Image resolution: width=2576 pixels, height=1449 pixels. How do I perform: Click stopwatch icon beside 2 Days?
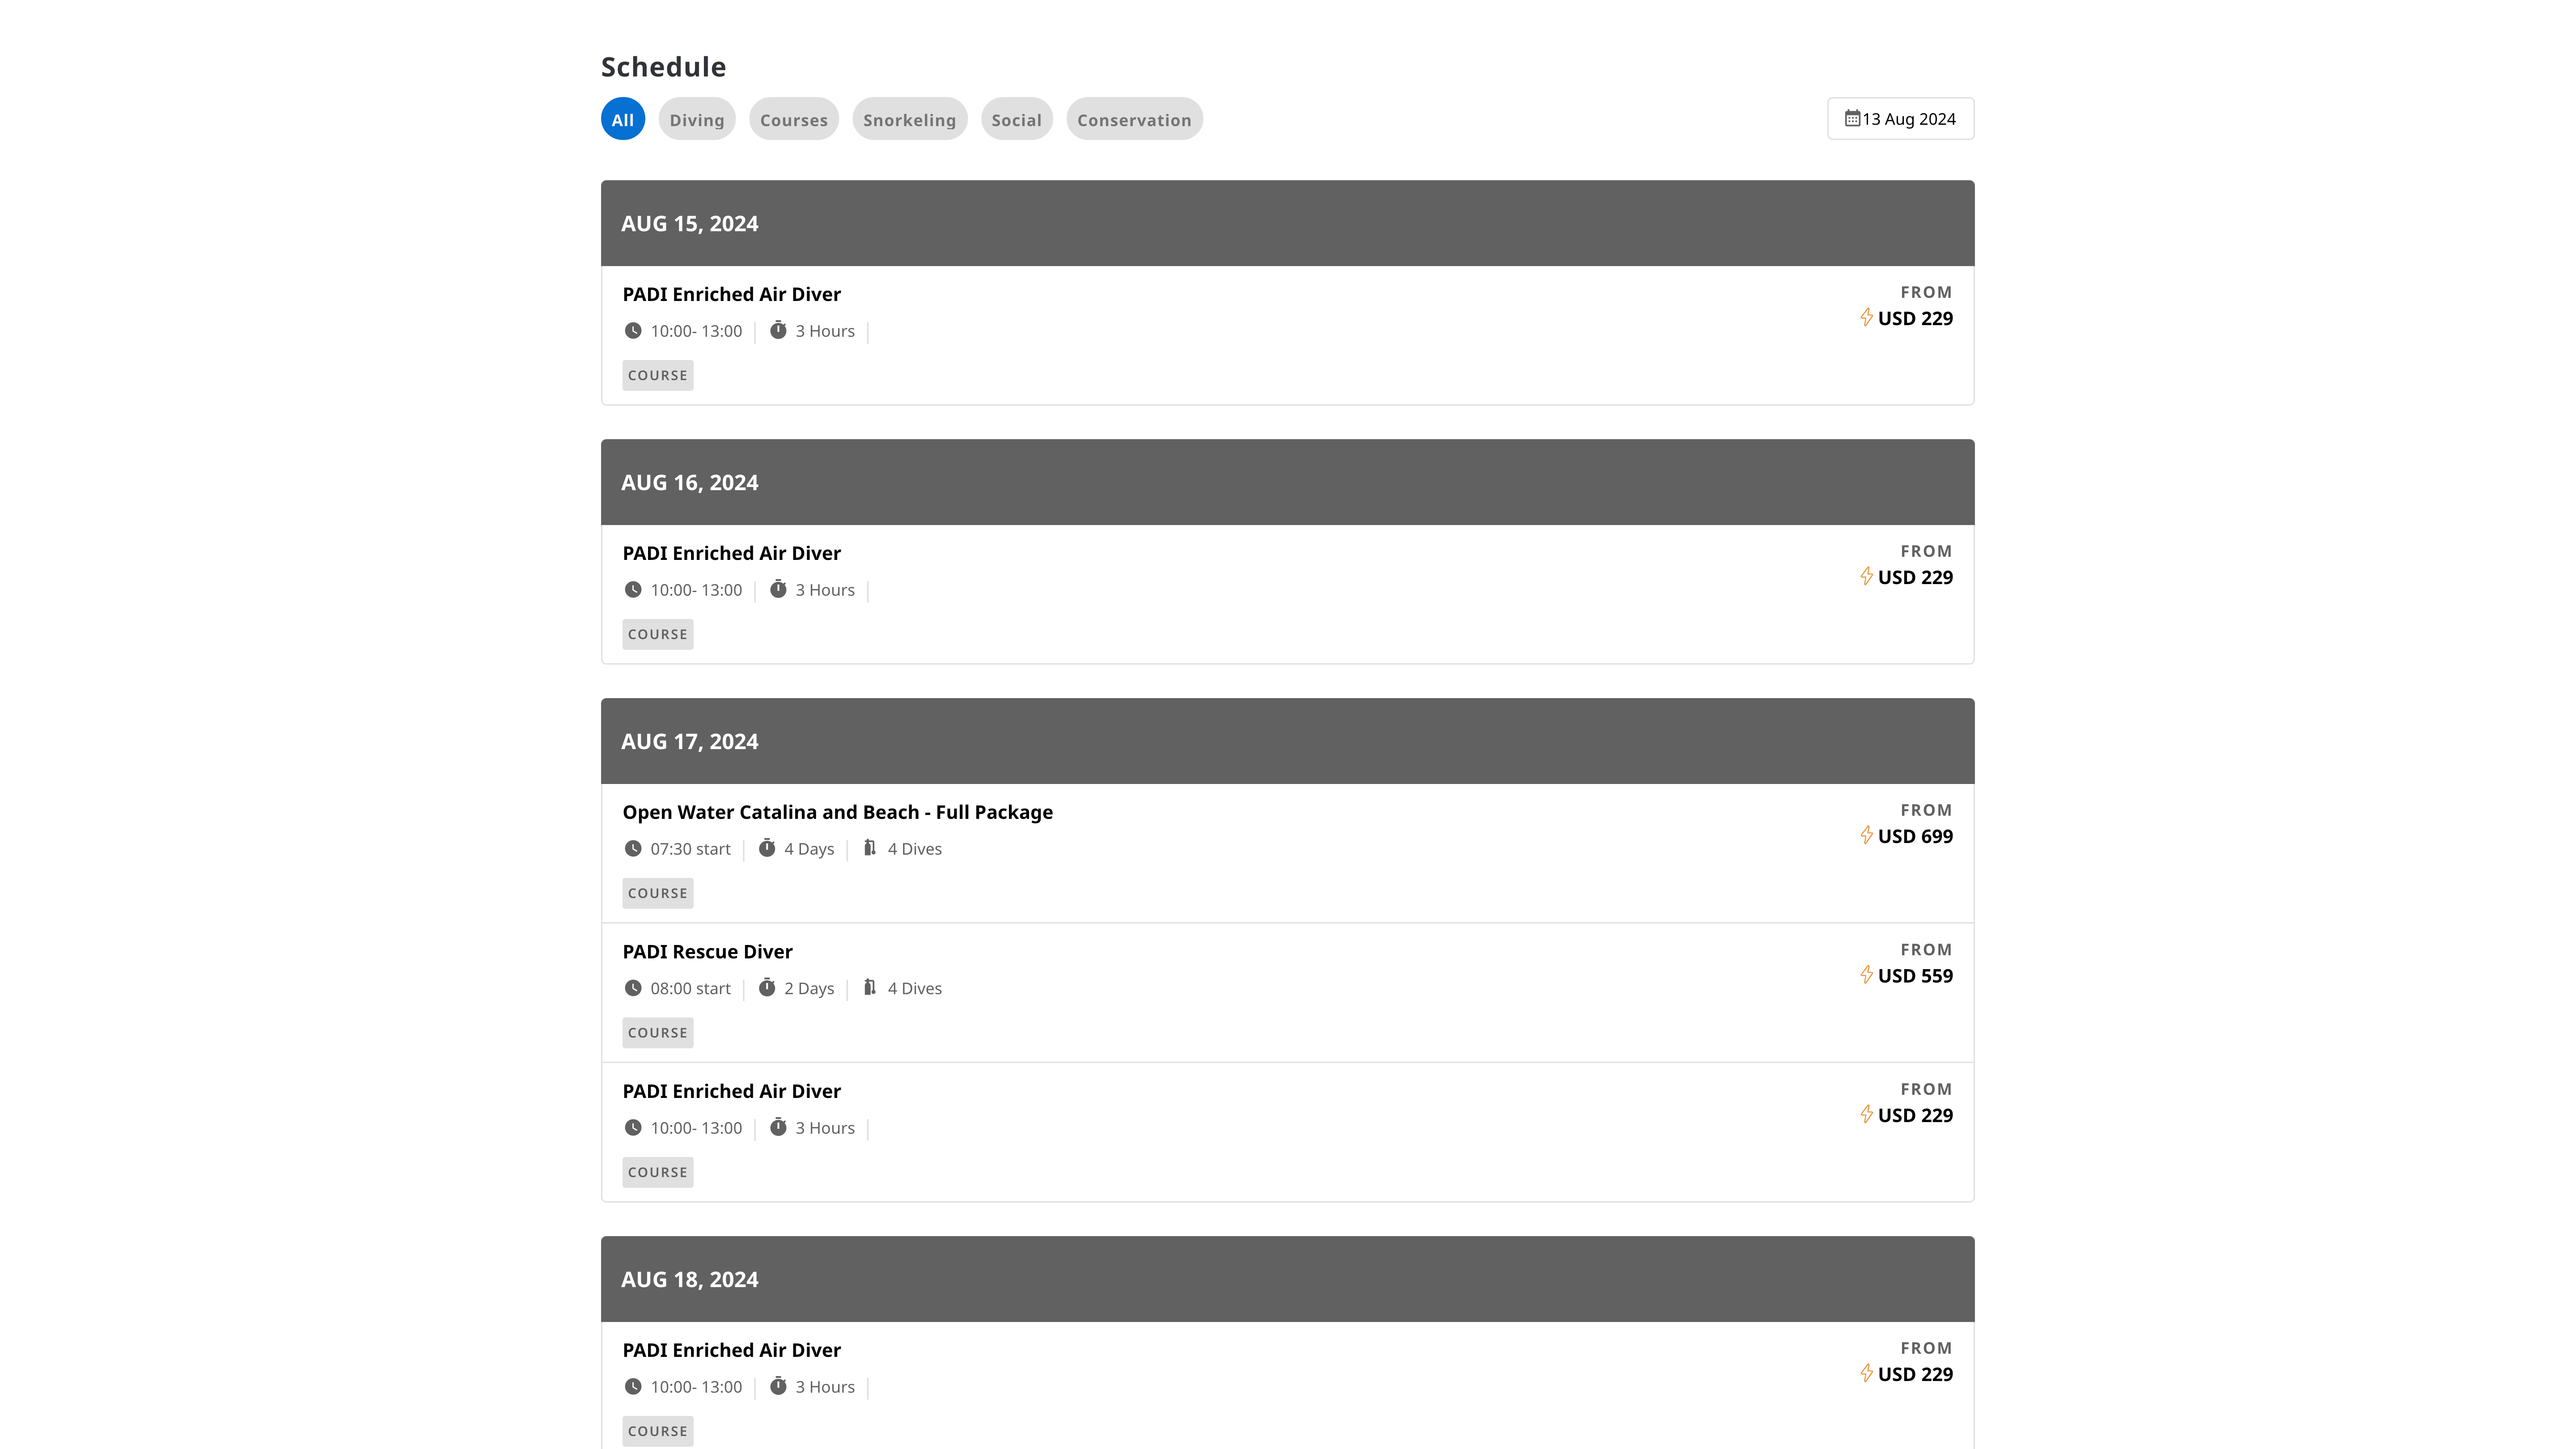[x=767, y=988]
